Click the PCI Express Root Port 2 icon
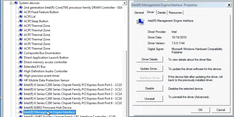The width and height of the screenshot is (234, 117). [x=21, y=89]
